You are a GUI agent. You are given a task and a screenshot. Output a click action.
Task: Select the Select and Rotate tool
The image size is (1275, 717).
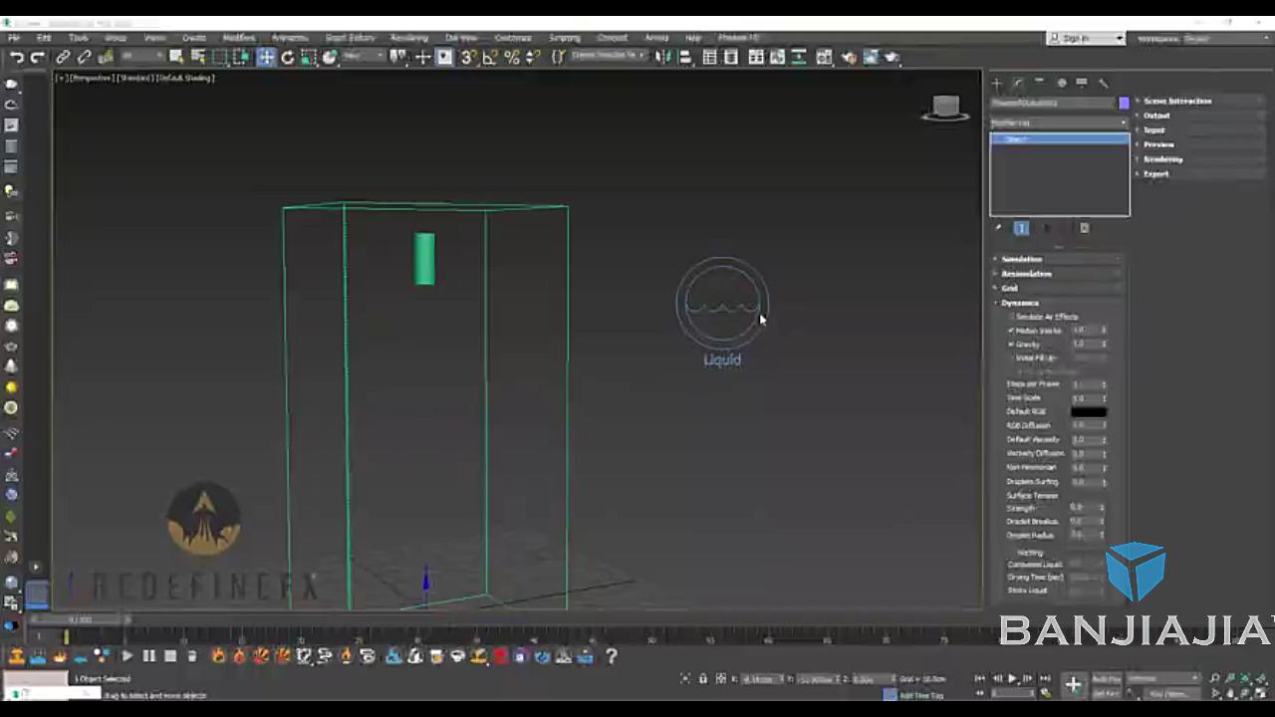pyautogui.click(x=289, y=57)
